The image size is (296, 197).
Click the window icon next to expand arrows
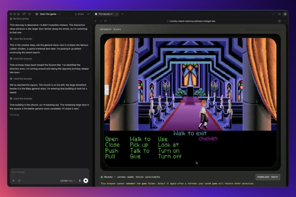[x=279, y=14]
